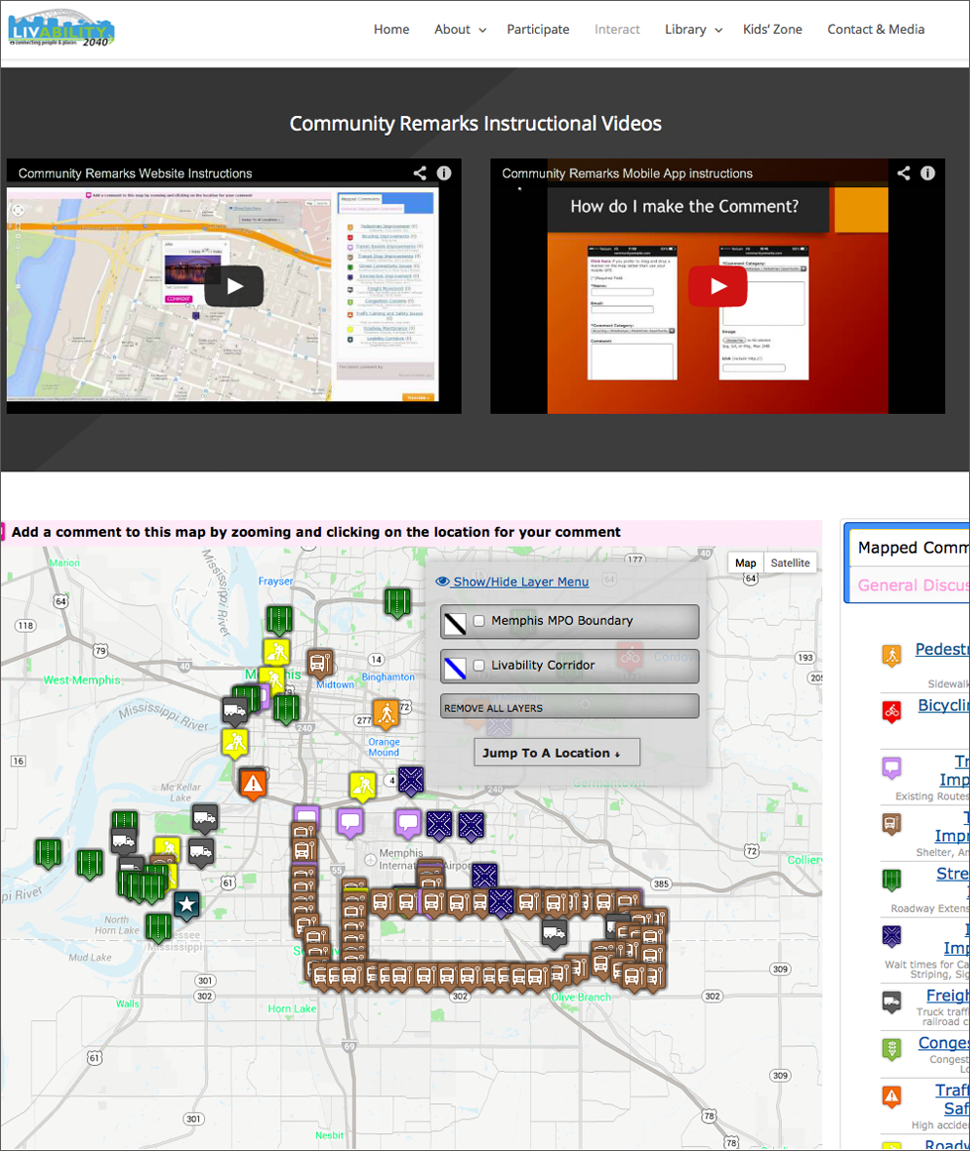Open Freight category link in legend
The image size is (970, 1151).
(x=947, y=995)
